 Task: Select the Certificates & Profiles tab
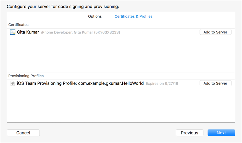(133, 16)
